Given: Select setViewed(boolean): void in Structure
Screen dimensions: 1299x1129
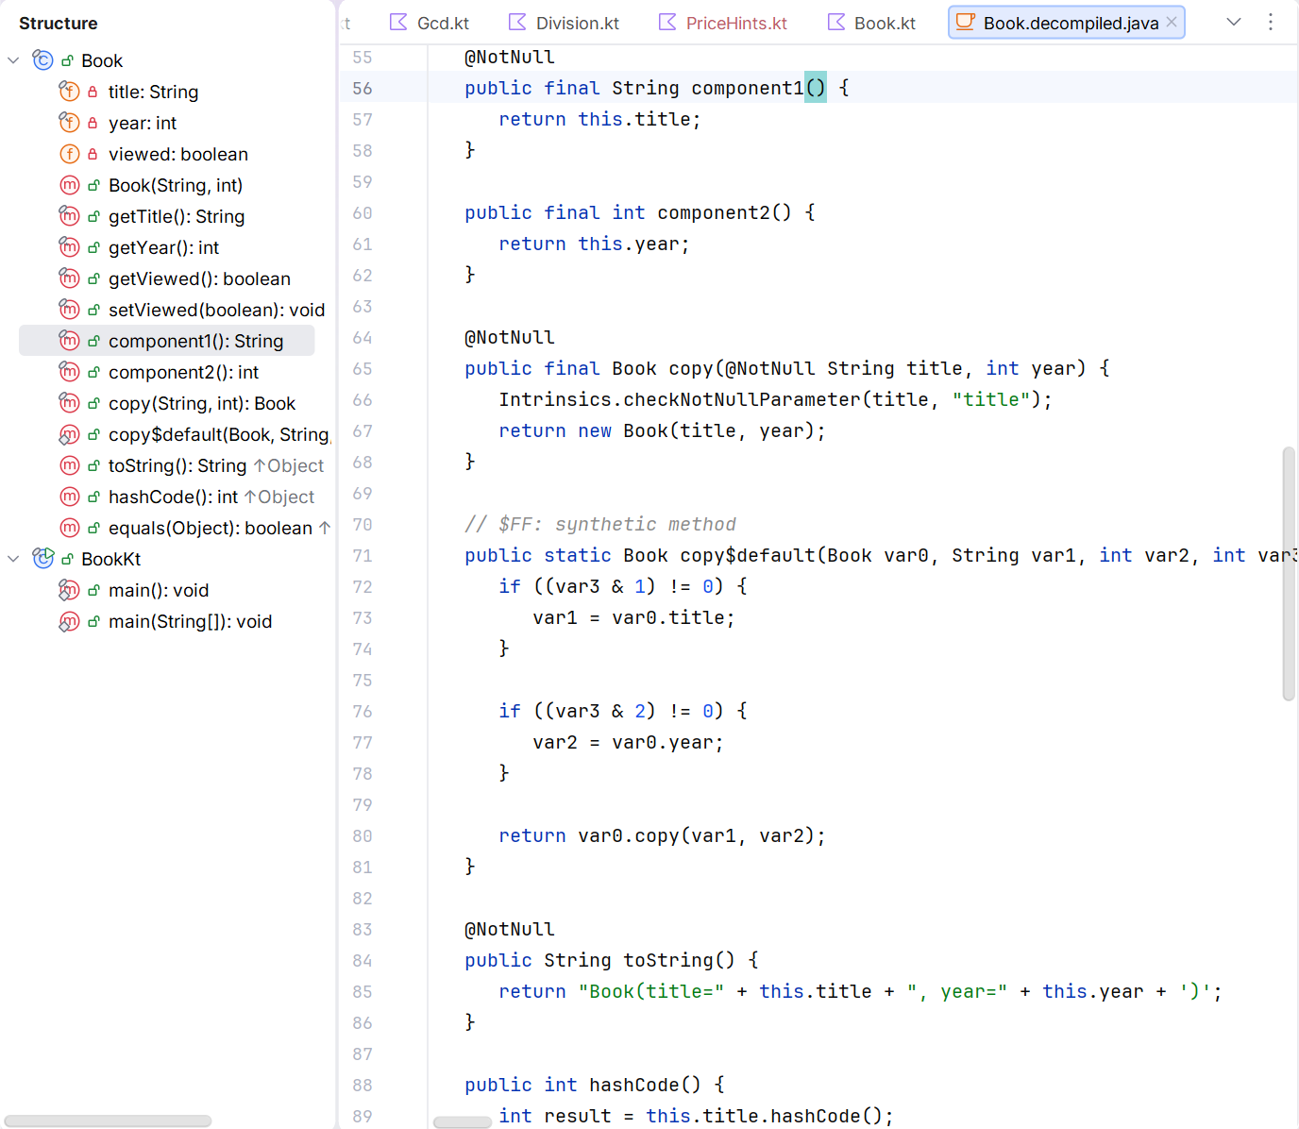Looking at the screenshot, I should pyautogui.click(x=216, y=310).
